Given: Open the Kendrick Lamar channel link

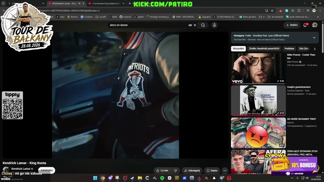Looking at the screenshot, I should [21, 169].
